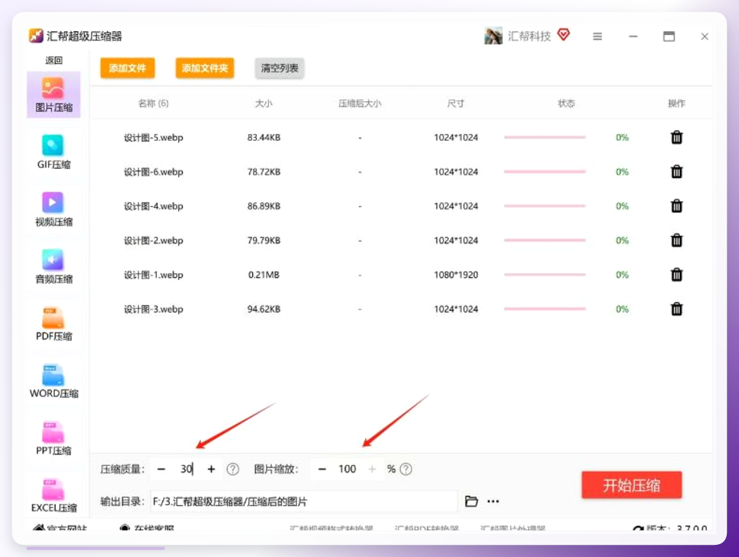Image resolution: width=739 pixels, height=557 pixels.
Task: Show help for 图片缩放 setting
Action: pos(406,469)
